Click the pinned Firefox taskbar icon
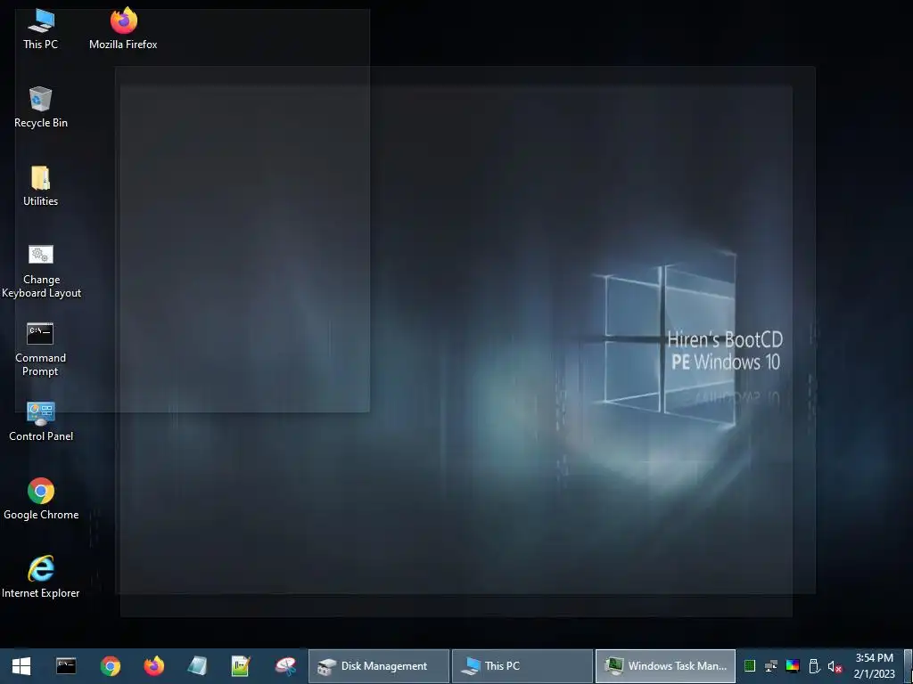This screenshot has height=684, width=913. (x=154, y=666)
